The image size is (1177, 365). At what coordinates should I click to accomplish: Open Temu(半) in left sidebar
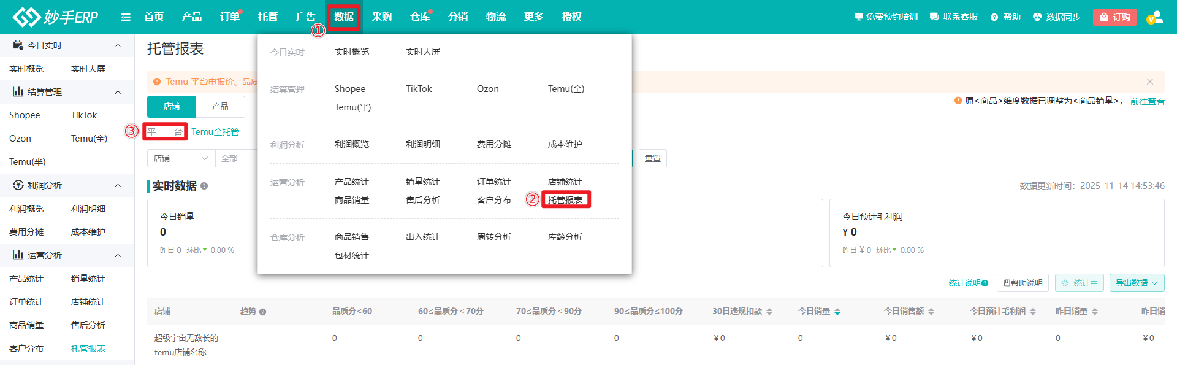tap(28, 162)
